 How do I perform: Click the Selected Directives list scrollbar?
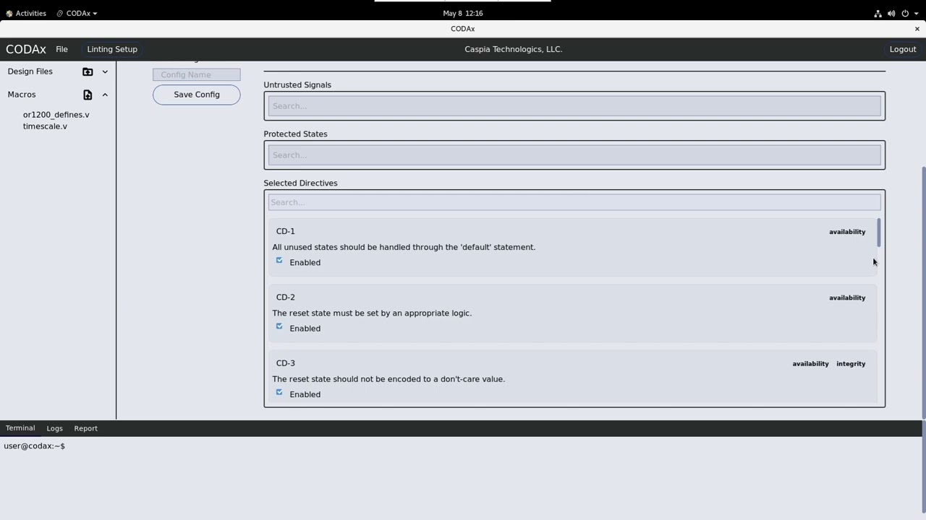click(x=879, y=233)
